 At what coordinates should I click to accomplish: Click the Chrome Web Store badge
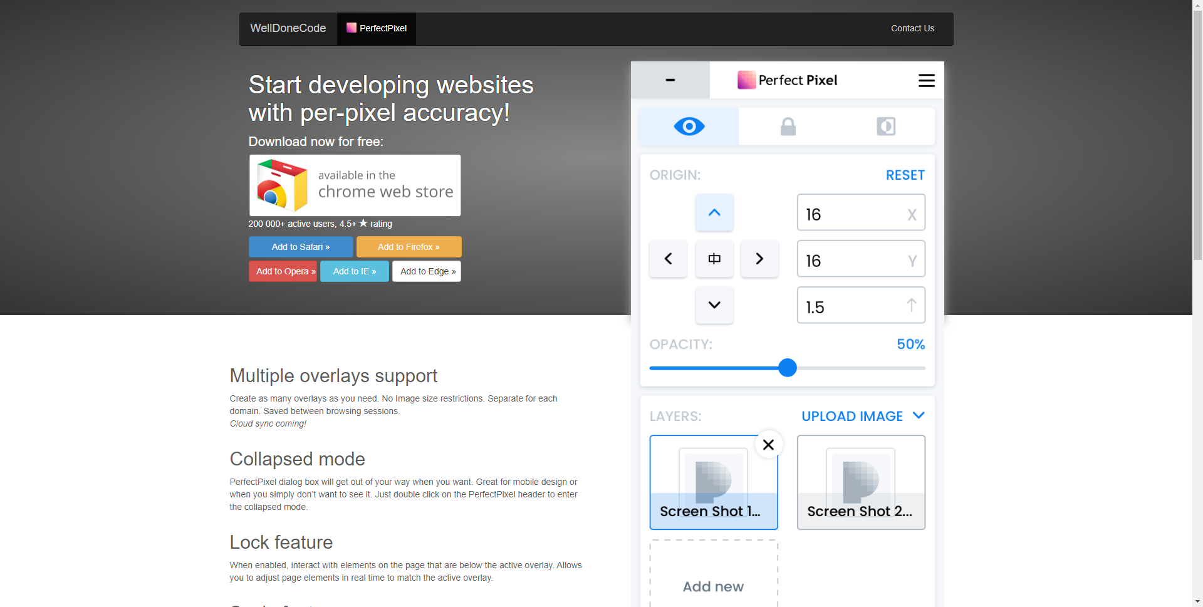[x=355, y=185]
